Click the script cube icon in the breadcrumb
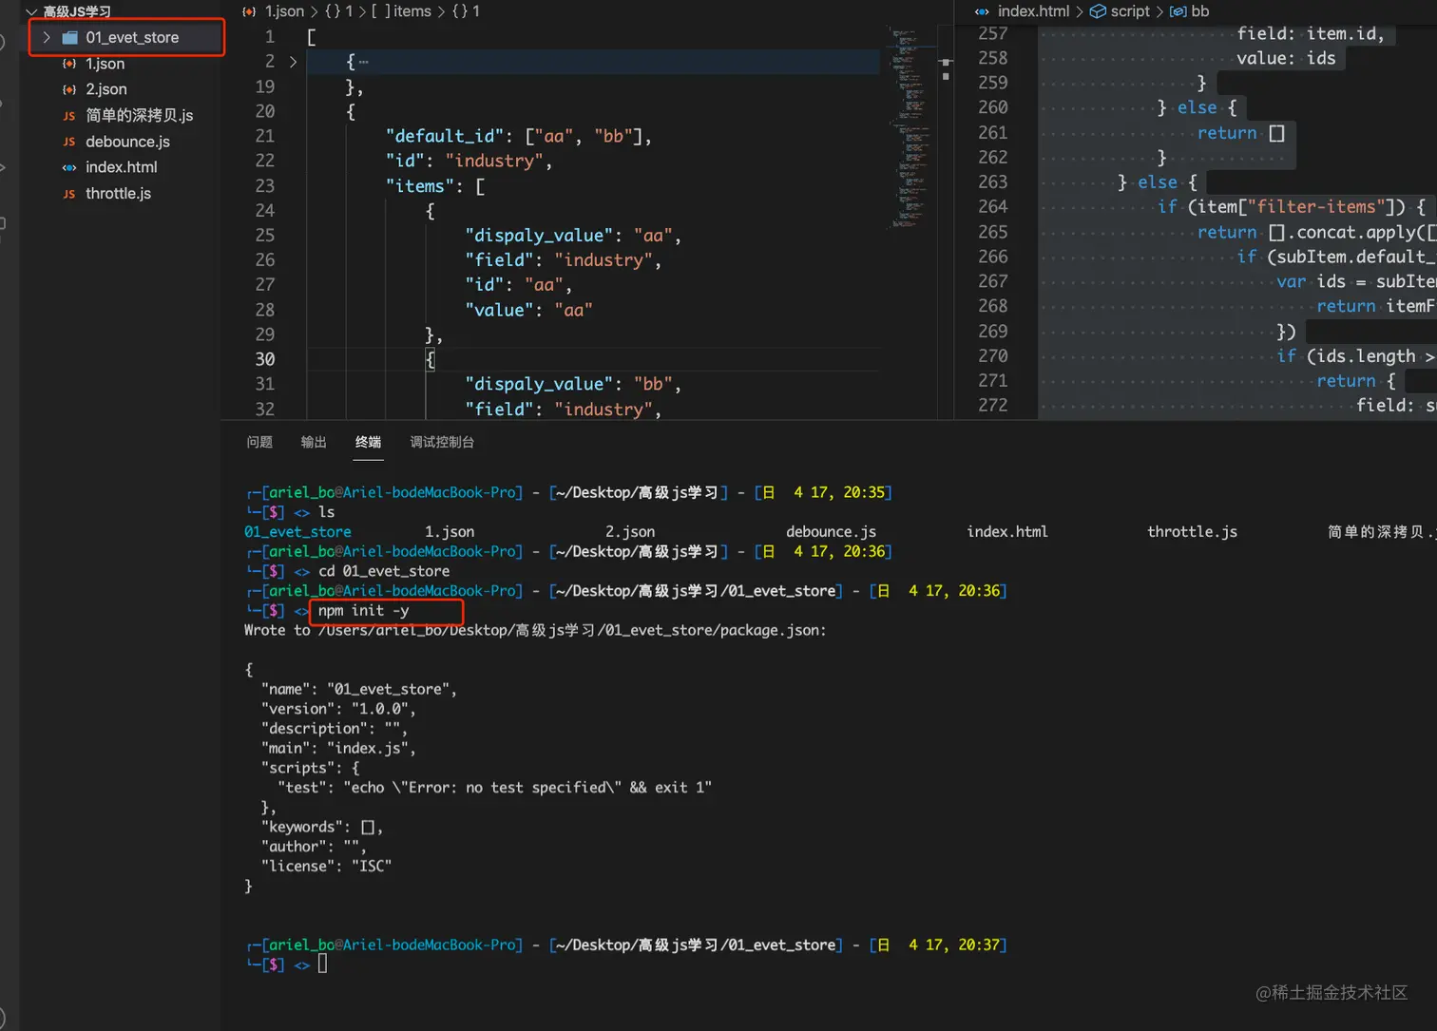Viewport: 1437px width, 1031px height. [1098, 11]
